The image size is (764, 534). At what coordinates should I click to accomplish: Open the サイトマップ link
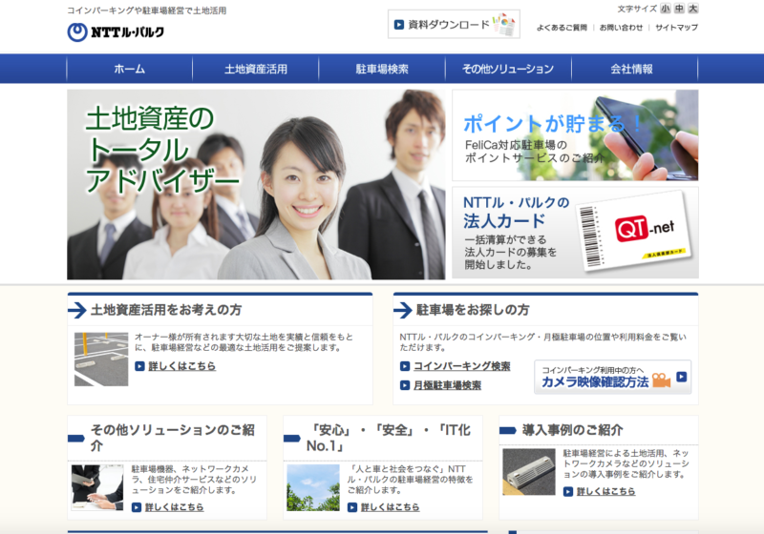click(x=676, y=28)
